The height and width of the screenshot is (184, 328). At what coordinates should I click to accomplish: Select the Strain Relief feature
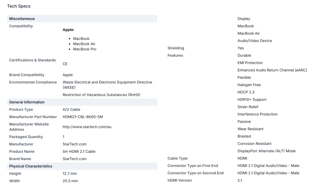(248, 107)
